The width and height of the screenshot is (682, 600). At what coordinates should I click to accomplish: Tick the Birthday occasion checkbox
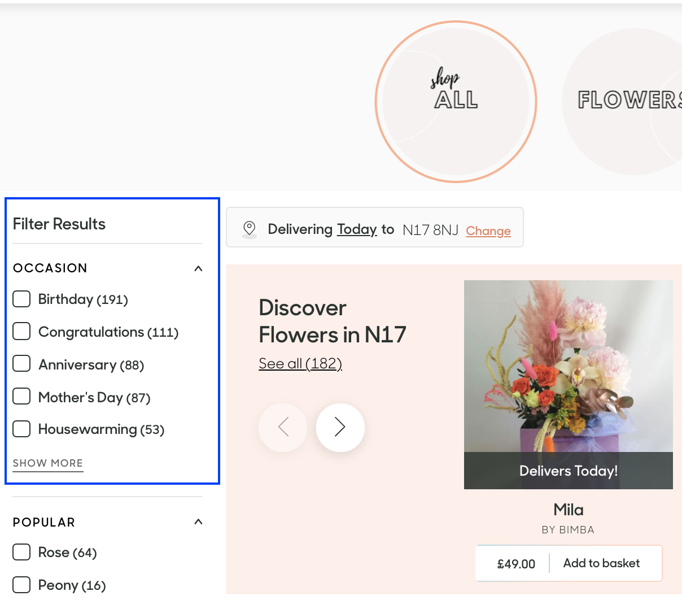tap(21, 299)
